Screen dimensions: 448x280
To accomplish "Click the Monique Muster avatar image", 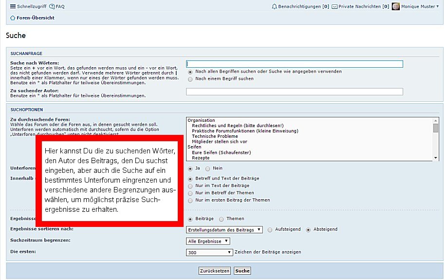I will tap(396, 7).
